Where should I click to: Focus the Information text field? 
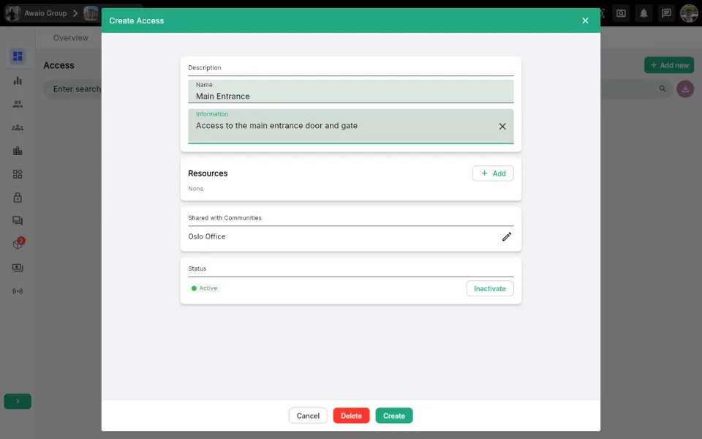pos(350,127)
